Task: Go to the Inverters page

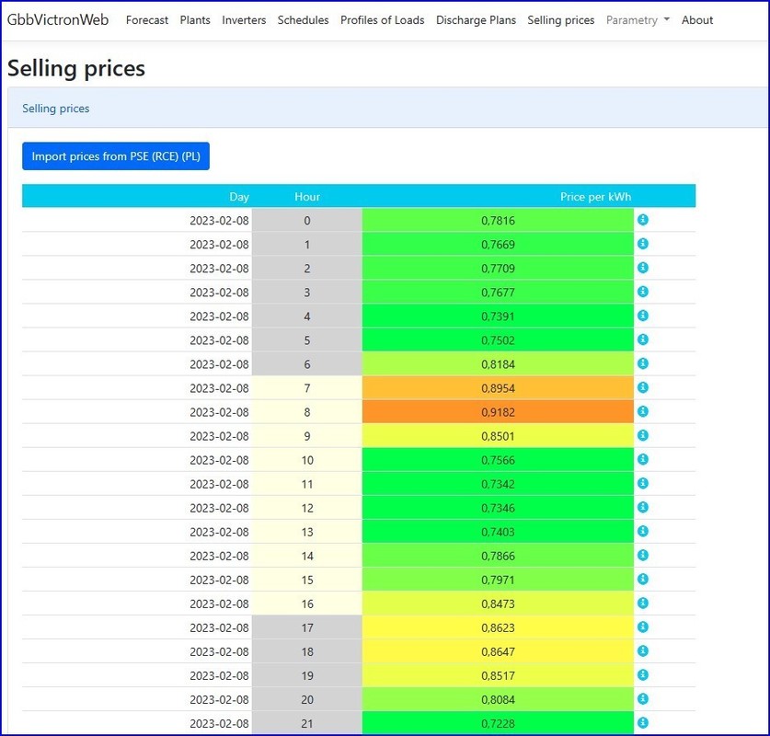Action: [x=244, y=20]
